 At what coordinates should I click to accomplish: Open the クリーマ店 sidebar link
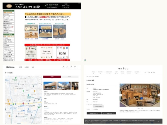point(9,16)
